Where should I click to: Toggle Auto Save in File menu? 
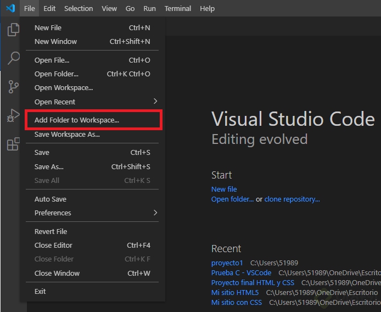tap(51, 199)
